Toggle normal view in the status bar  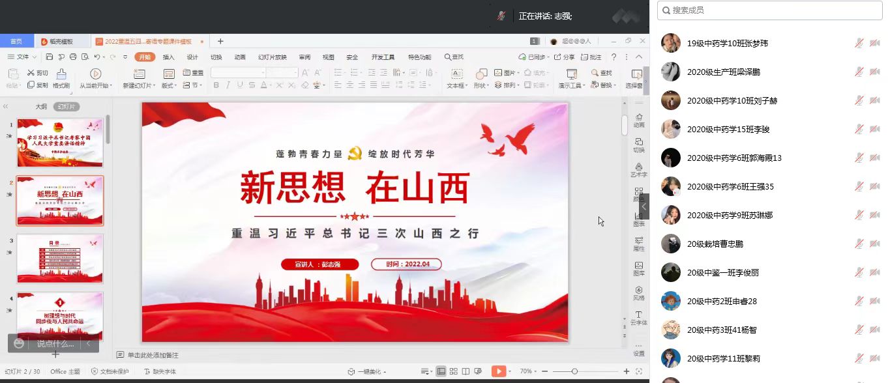(441, 371)
